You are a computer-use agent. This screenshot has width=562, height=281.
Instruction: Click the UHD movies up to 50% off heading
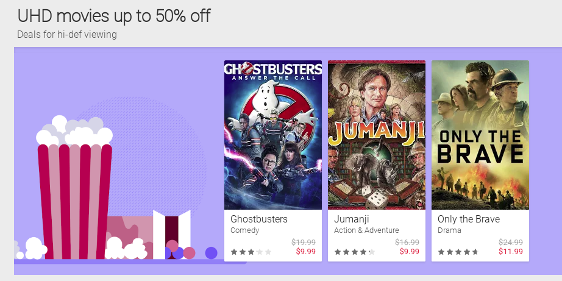[x=113, y=16]
